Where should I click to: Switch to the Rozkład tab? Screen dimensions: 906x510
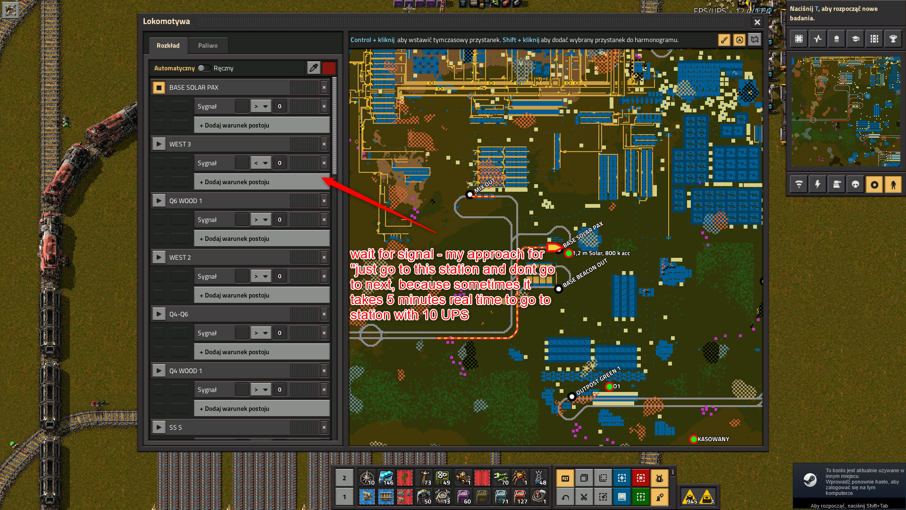coord(168,45)
